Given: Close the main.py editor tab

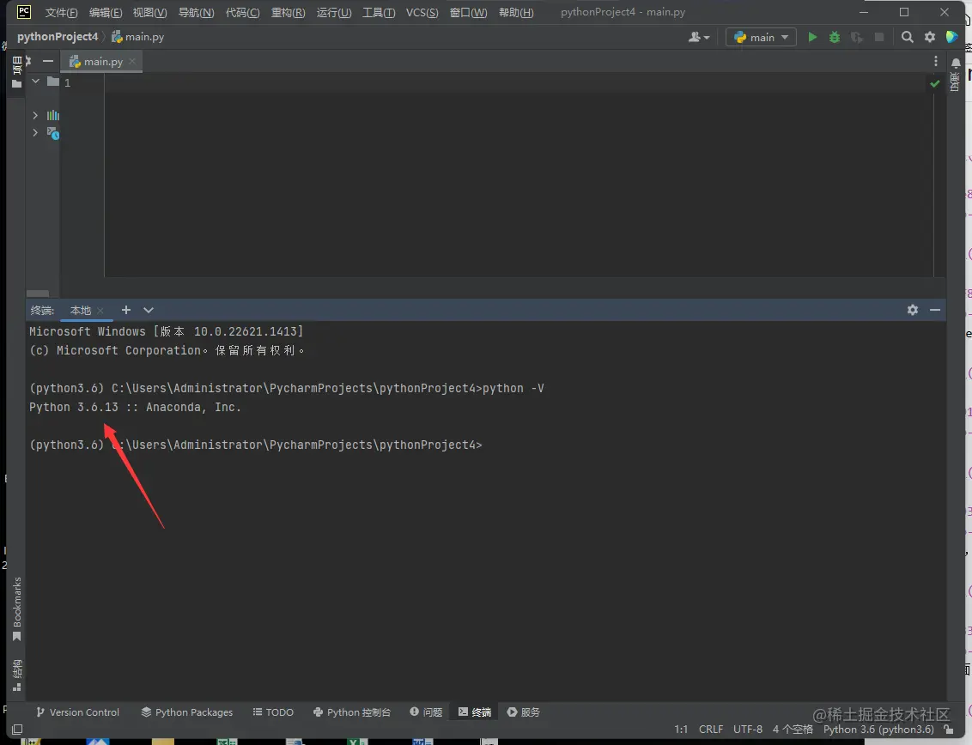Looking at the screenshot, I should 132,61.
